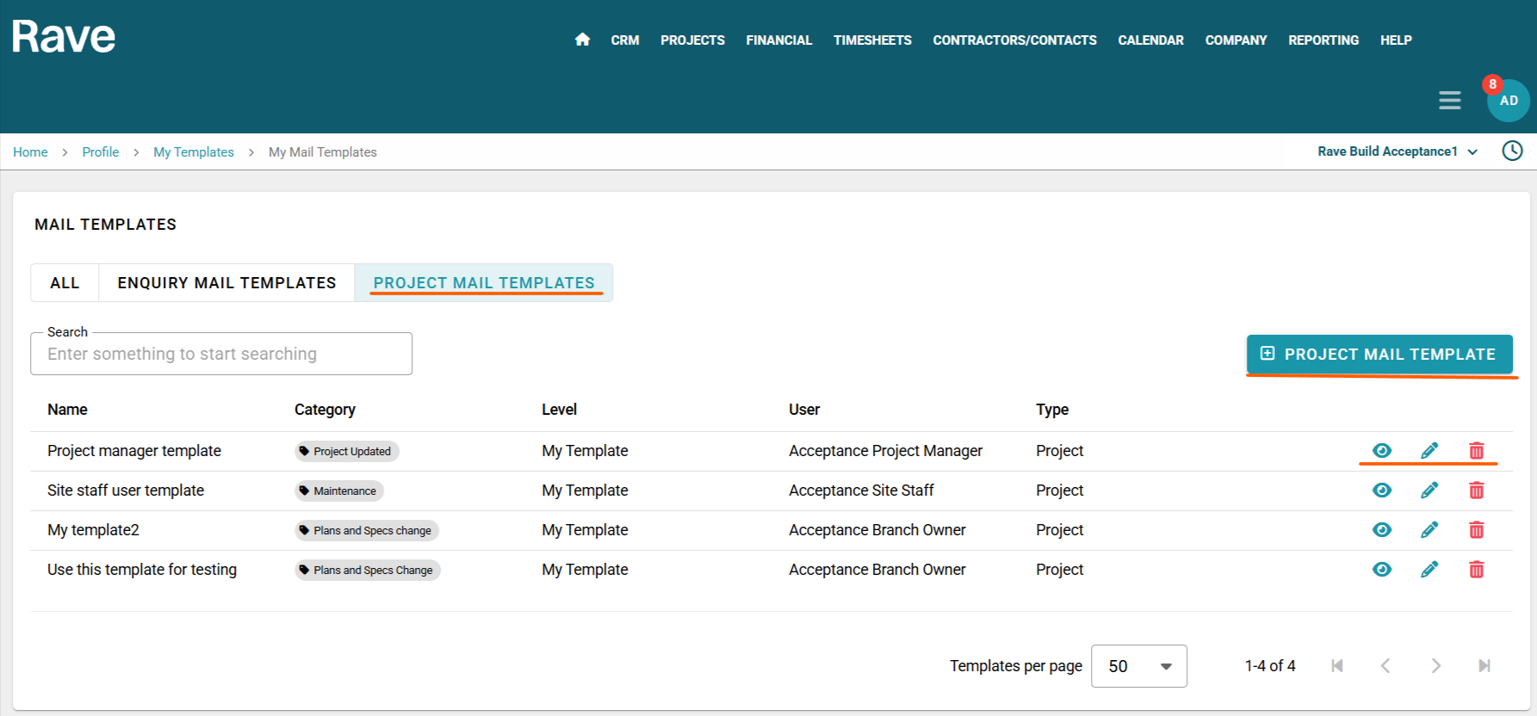Delete the Project manager template
The height and width of the screenshot is (716, 1537).
click(1476, 451)
